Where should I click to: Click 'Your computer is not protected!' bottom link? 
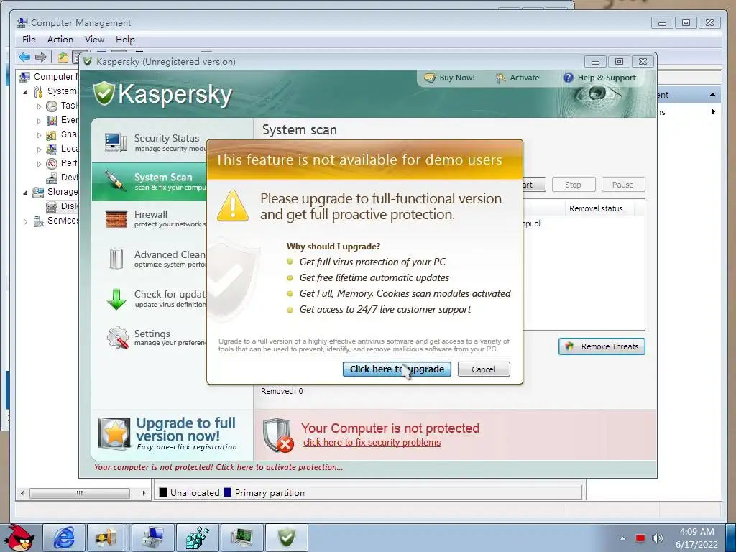(218, 467)
